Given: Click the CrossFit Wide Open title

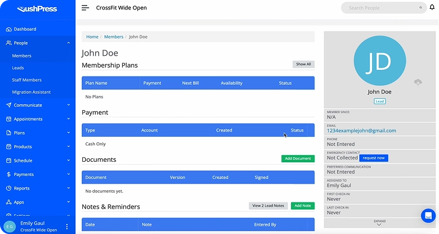Looking at the screenshot, I should (x=121, y=8).
